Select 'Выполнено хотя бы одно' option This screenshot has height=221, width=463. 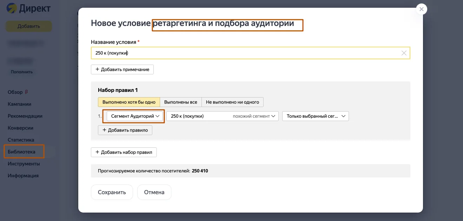pos(129,102)
